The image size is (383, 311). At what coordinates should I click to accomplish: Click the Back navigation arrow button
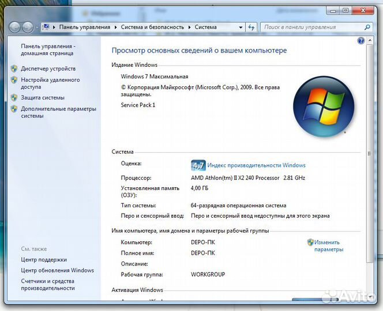pyautogui.click(x=16, y=27)
